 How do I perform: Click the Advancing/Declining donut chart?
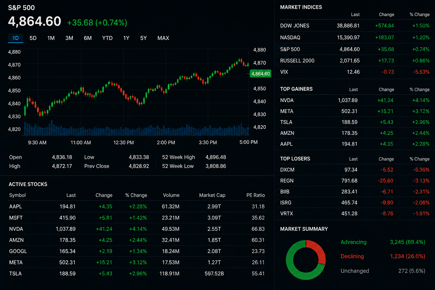306,260
